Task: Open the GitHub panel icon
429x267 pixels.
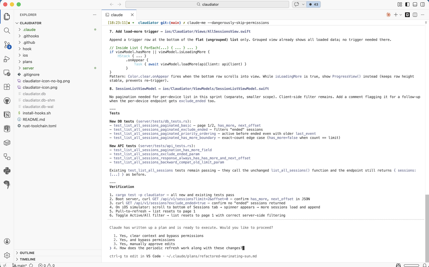Action: click(x=7, y=101)
